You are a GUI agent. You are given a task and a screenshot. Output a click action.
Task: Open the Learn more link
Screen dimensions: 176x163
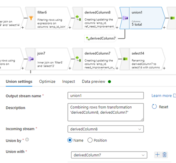161,96
